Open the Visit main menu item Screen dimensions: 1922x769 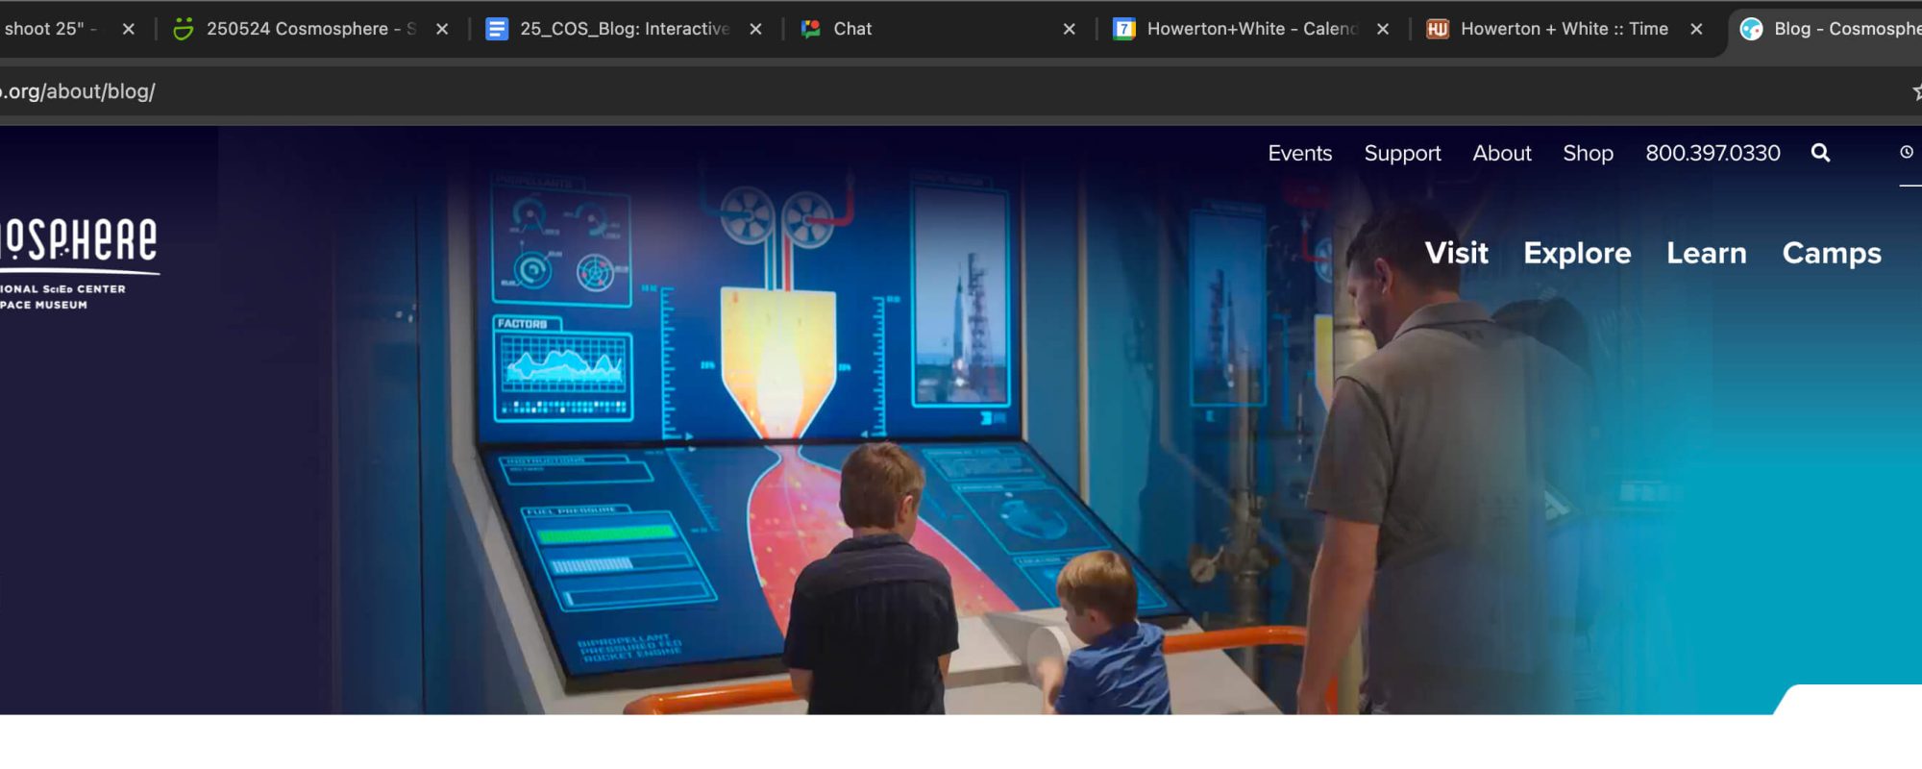(x=1456, y=253)
